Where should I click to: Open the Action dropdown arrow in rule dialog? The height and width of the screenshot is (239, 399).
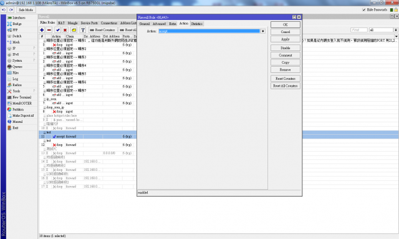(263, 31)
